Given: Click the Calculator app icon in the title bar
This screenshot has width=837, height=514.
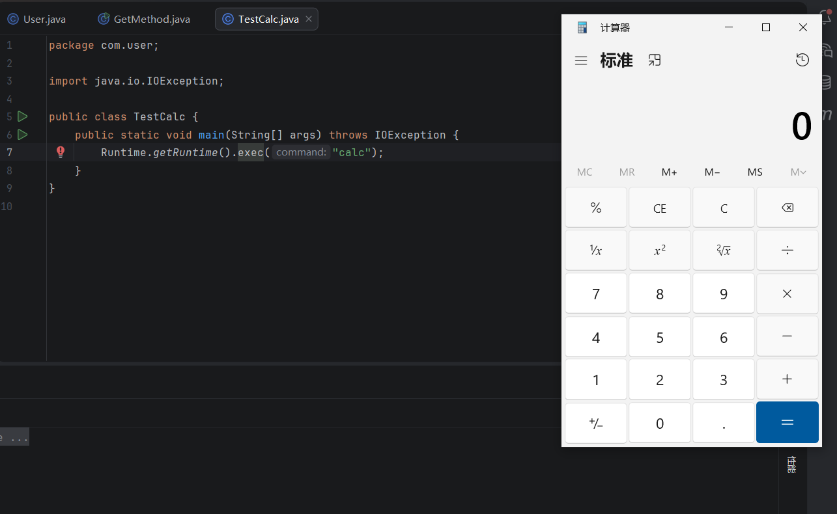Looking at the screenshot, I should [x=582, y=27].
